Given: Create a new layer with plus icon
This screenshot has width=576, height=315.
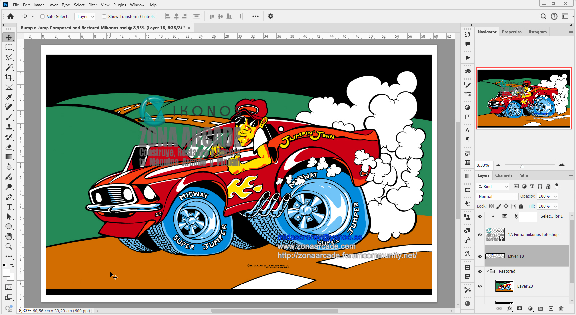Looking at the screenshot, I should pos(551,308).
